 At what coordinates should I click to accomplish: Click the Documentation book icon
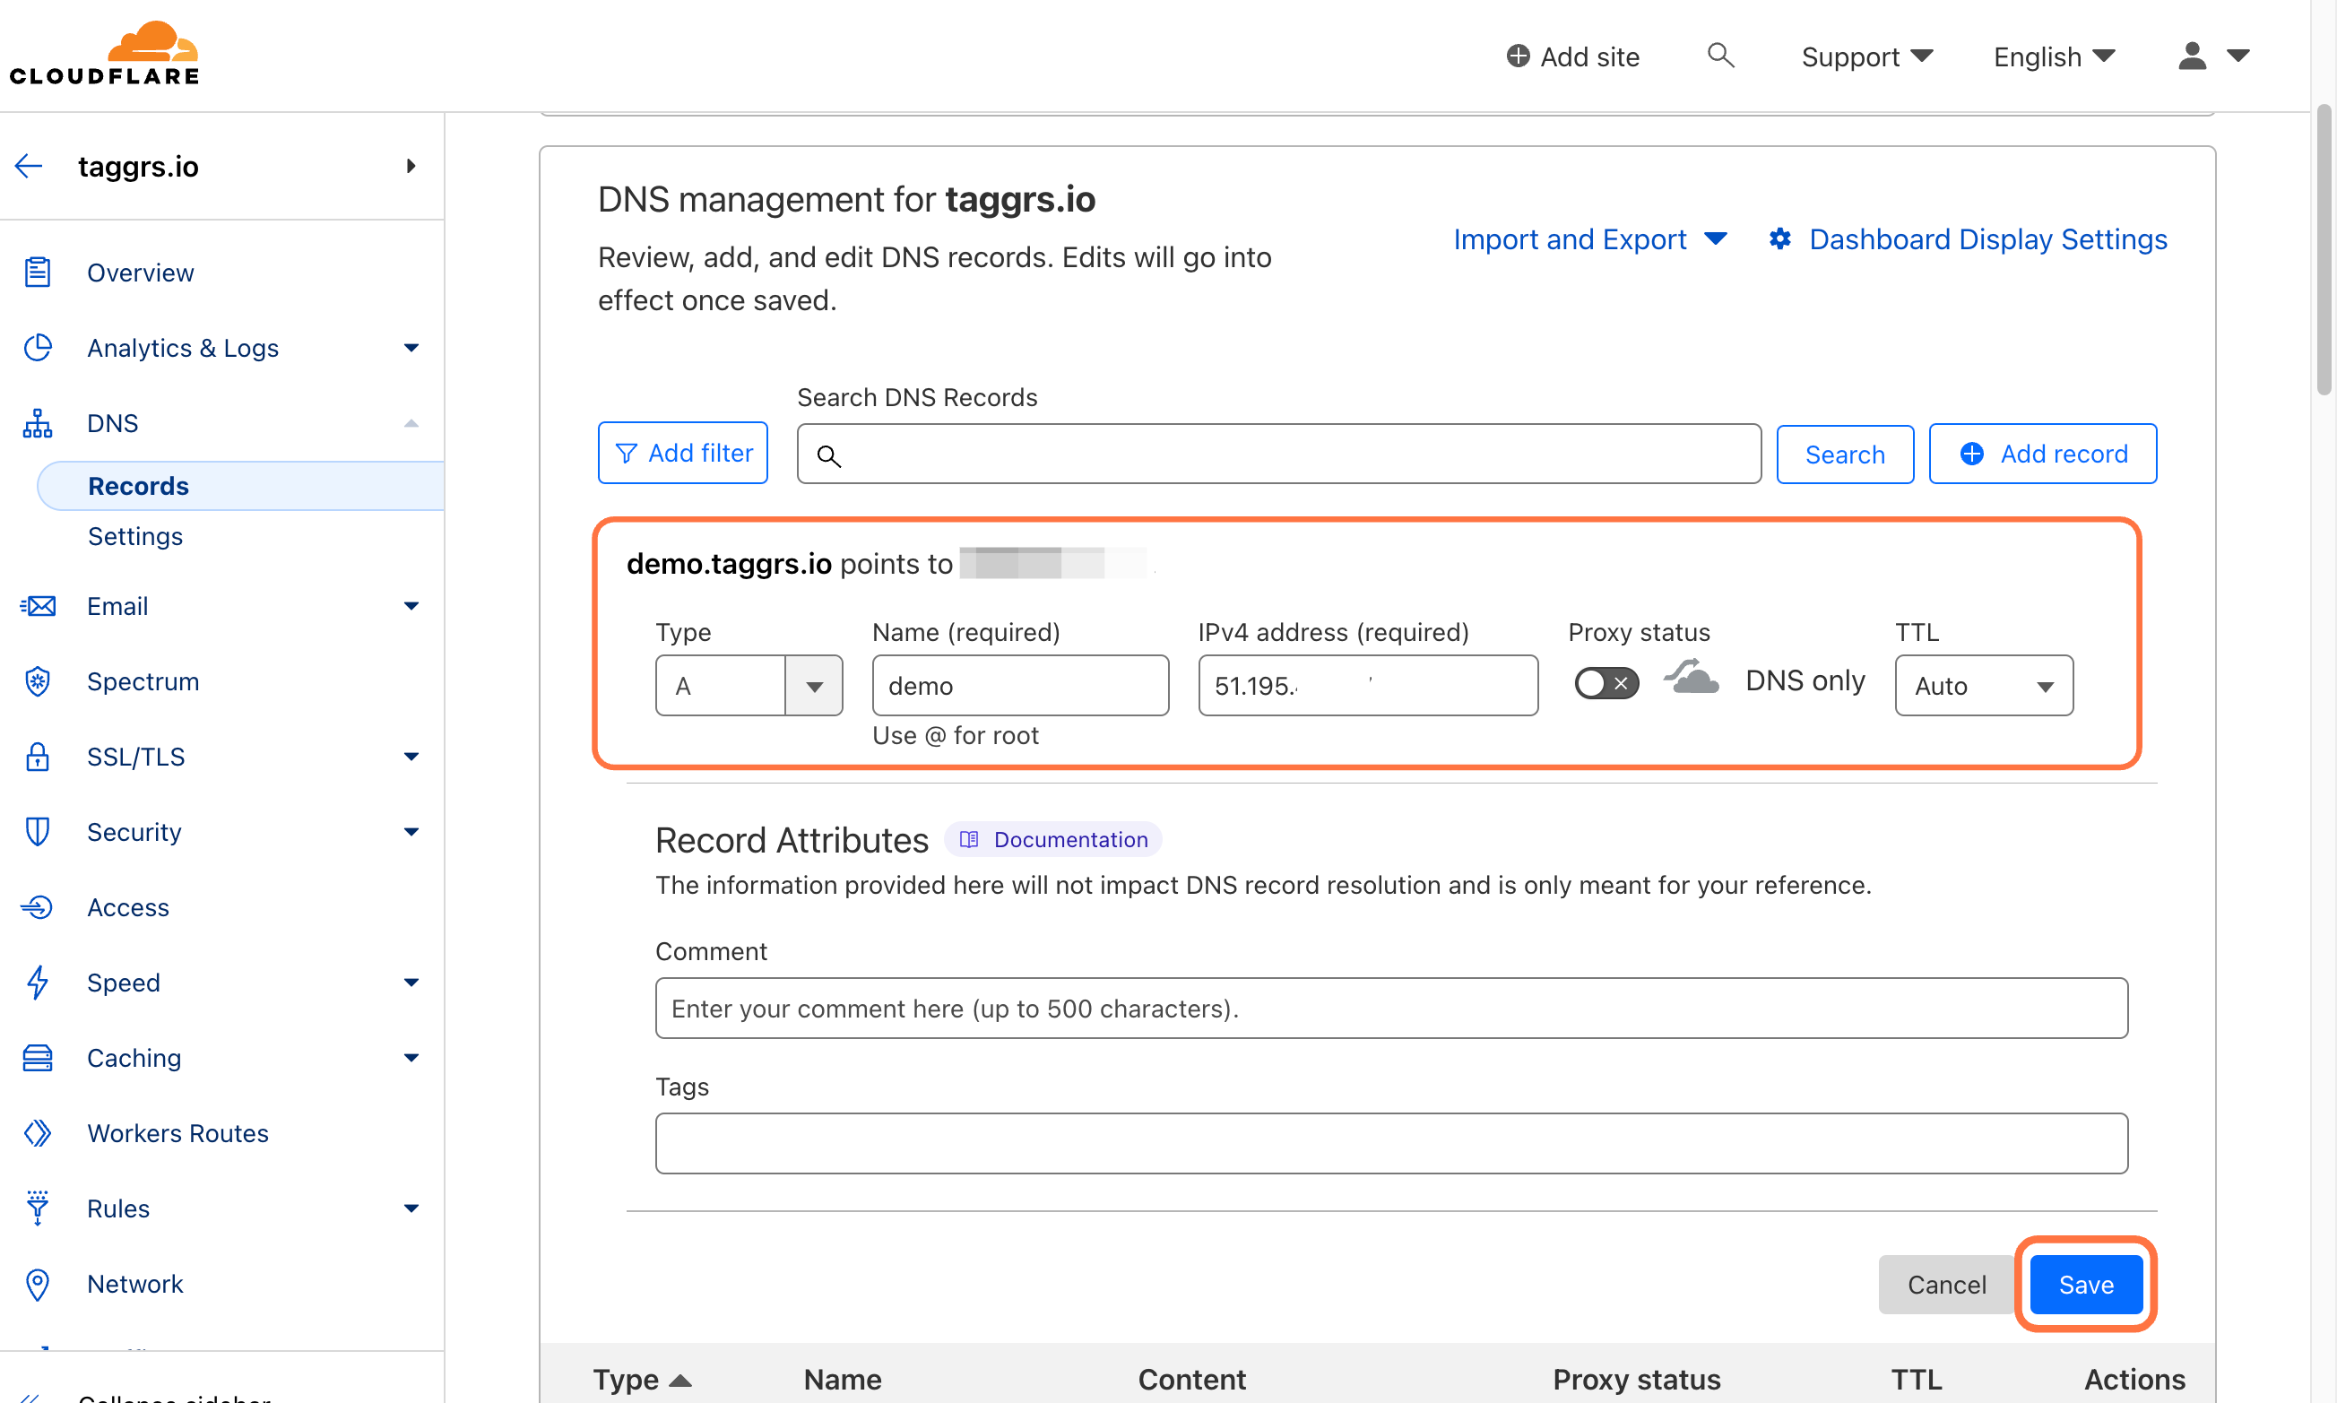click(x=969, y=839)
